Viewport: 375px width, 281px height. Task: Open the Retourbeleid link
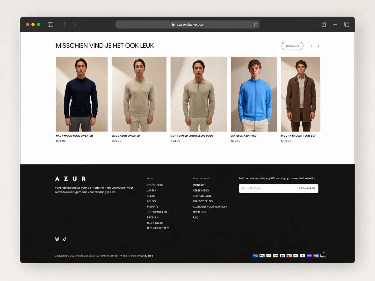pos(202,196)
